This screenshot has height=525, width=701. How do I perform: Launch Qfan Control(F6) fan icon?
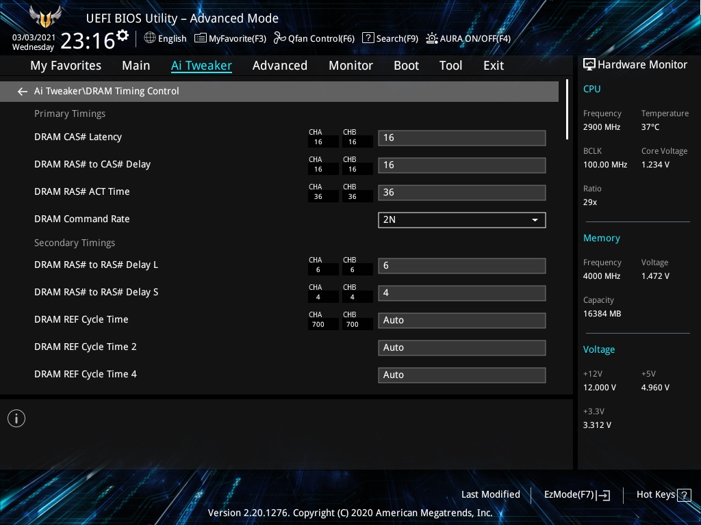click(x=279, y=38)
